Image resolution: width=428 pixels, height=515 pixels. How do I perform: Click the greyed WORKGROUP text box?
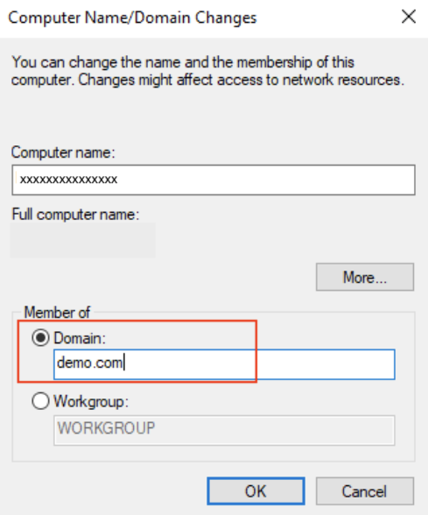coord(224,430)
